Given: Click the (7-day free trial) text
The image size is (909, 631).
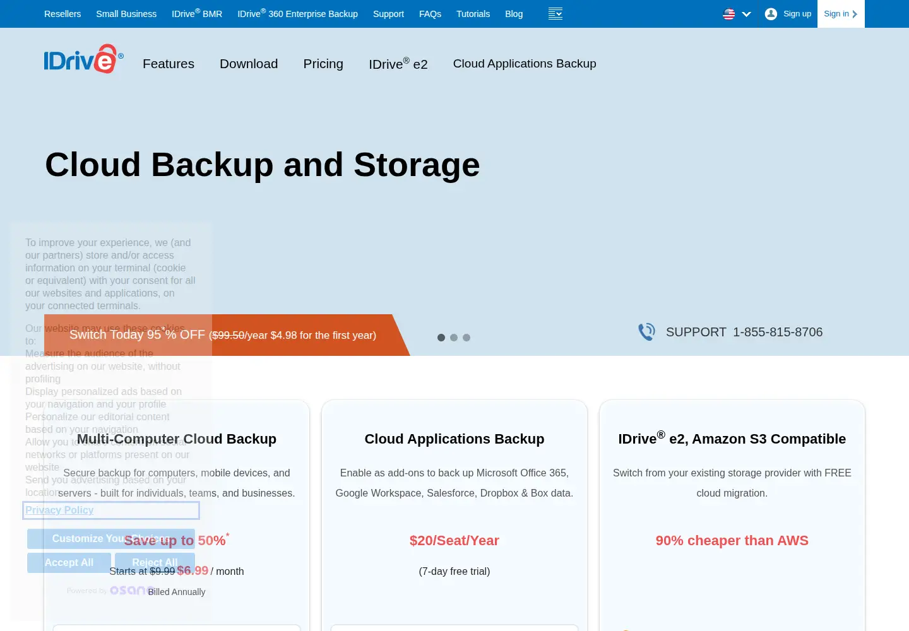Looking at the screenshot, I should tap(454, 572).
